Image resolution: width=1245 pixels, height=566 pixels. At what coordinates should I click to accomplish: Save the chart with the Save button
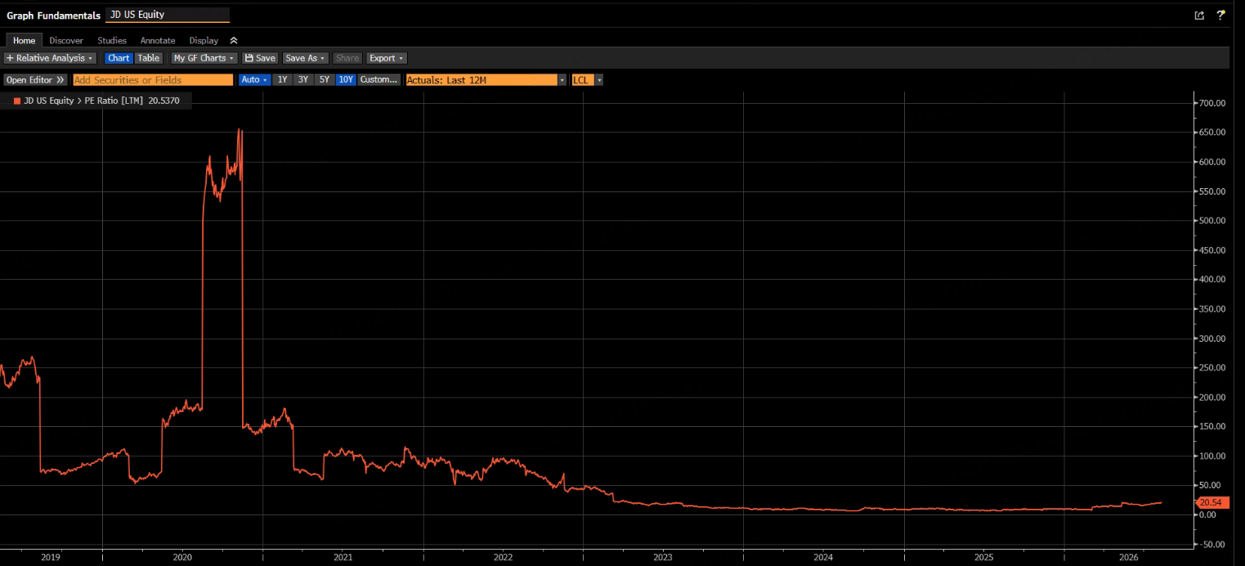tap(260, 58)
